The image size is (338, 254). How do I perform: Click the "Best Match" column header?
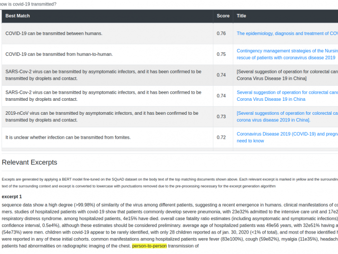(x=18, y=16)
